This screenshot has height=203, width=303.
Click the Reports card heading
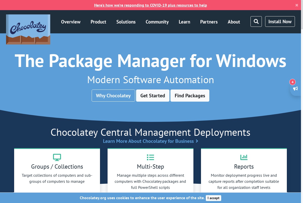click(x=244, y=167)
